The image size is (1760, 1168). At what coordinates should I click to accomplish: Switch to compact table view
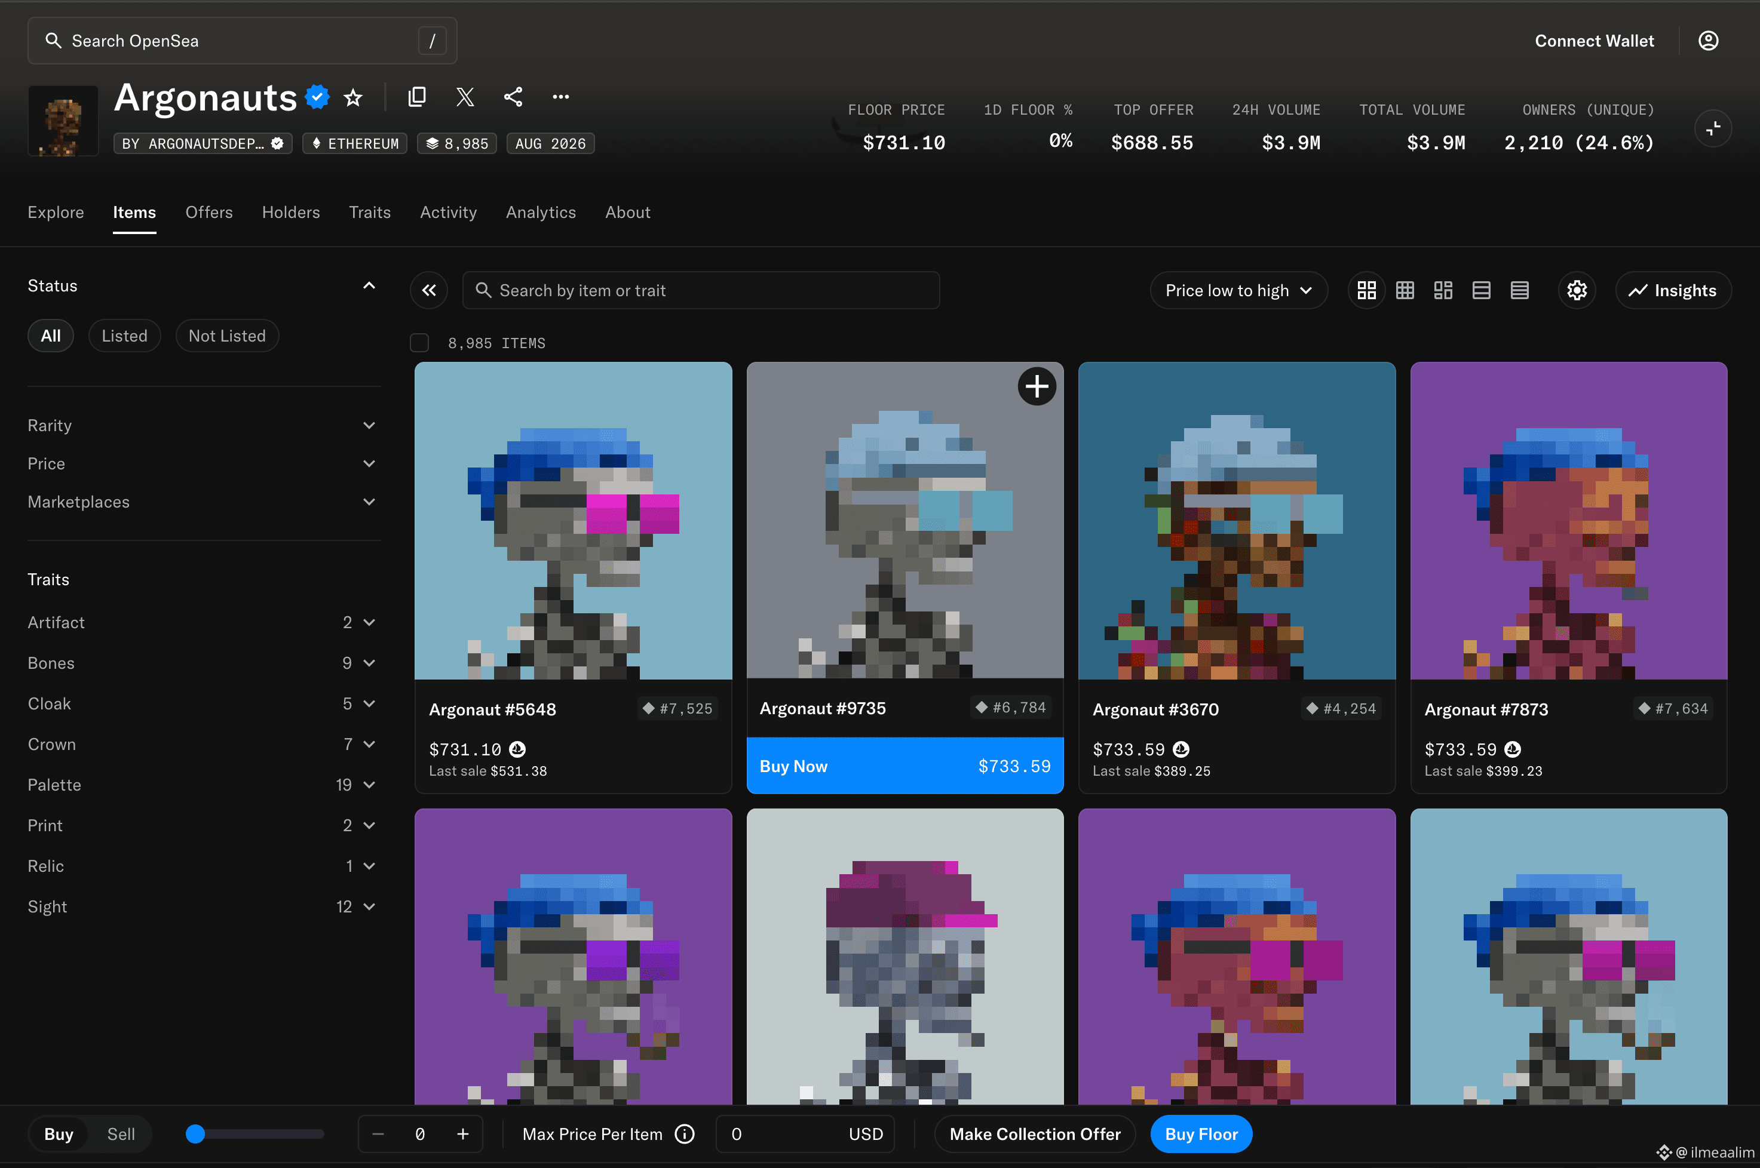[x=1519, y=291]
